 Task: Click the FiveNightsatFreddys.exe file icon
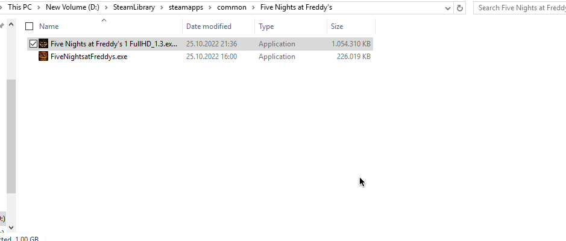(43, 56)
